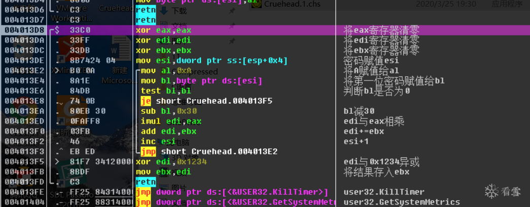Open 下载 folder in background Explorer
This screenshot has width=530, height=207.
[x=179, y=11]
